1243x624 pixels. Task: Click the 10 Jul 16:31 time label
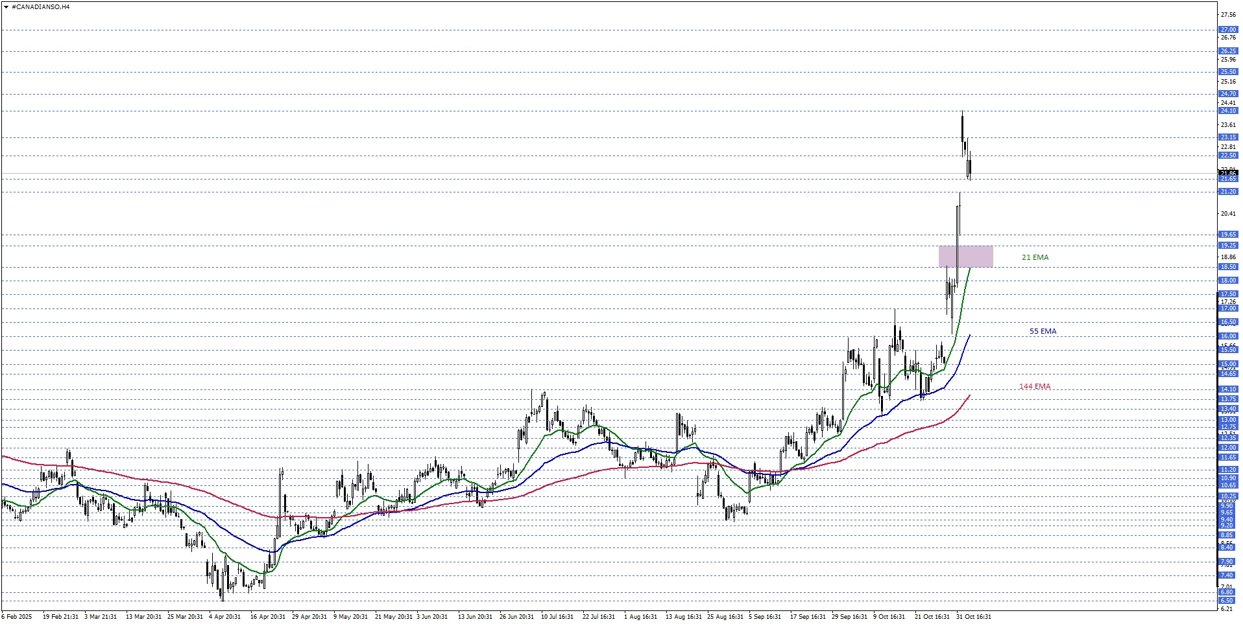click(x=557, y=616)
